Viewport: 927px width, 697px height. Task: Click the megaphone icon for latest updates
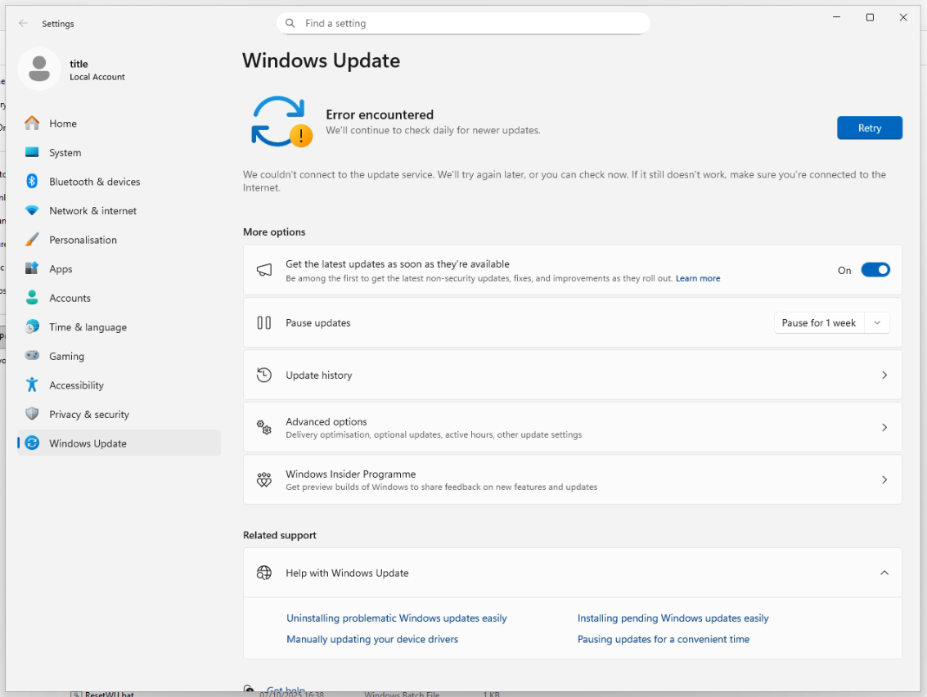click(264, 270)
